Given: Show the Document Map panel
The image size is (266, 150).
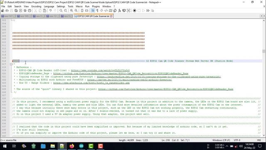Looking at the screenshot, I should click(111, 10).
